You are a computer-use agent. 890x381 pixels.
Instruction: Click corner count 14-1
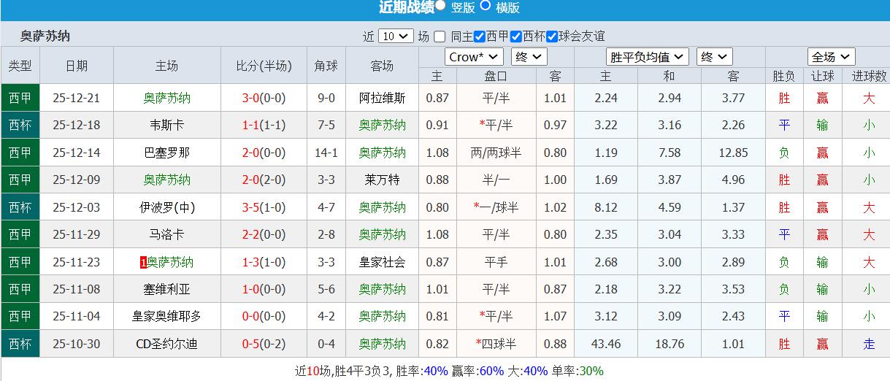coord(325,153)
